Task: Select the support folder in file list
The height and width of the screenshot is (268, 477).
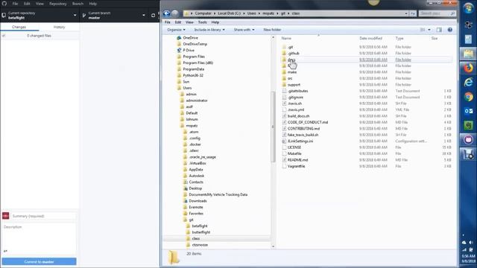Action: (294, 85)
